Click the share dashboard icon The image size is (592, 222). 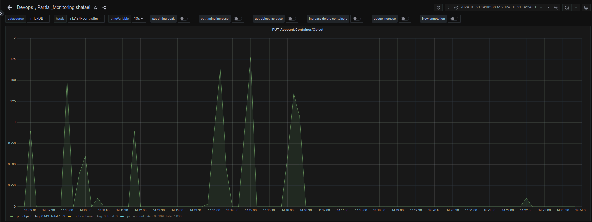(x=104, y=8)
